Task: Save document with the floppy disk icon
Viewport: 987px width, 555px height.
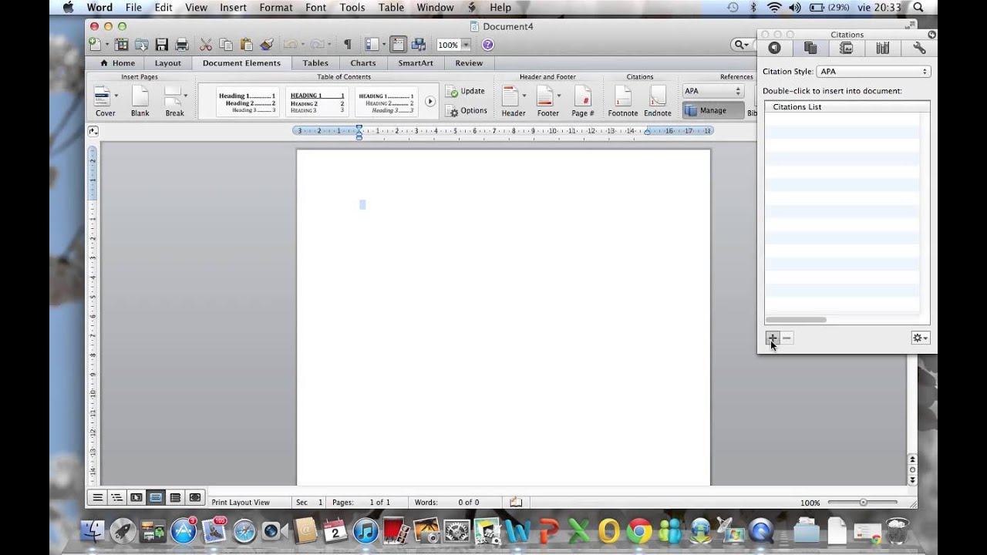Action: click(162, 45)
